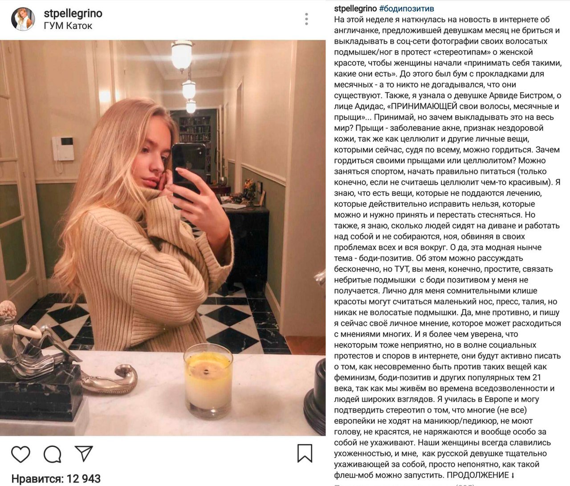This screenshot has height=486, width=570.
Task: View the list of 12 943 likes
Action: (x=56, y=478)
